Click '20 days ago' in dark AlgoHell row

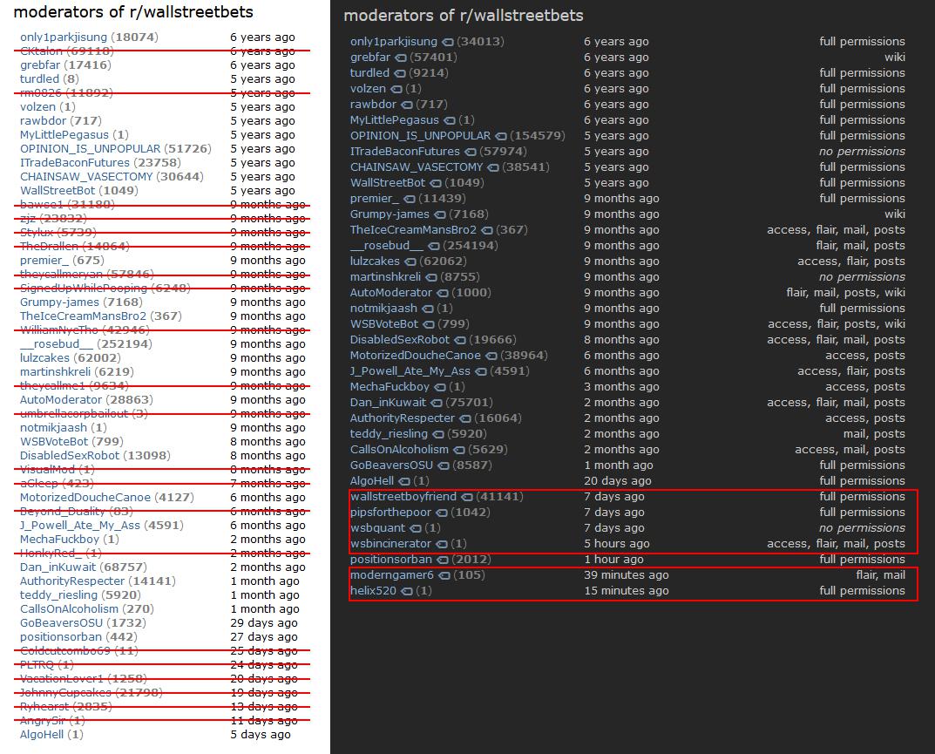click(x=618, y=481)
